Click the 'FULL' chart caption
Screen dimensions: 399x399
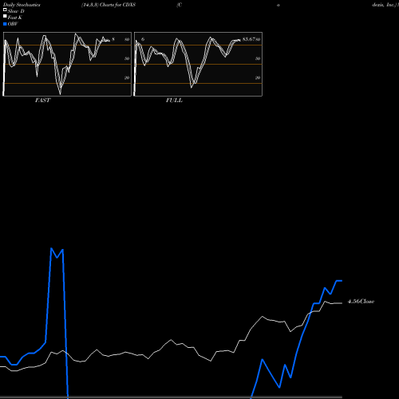(174, 101)
